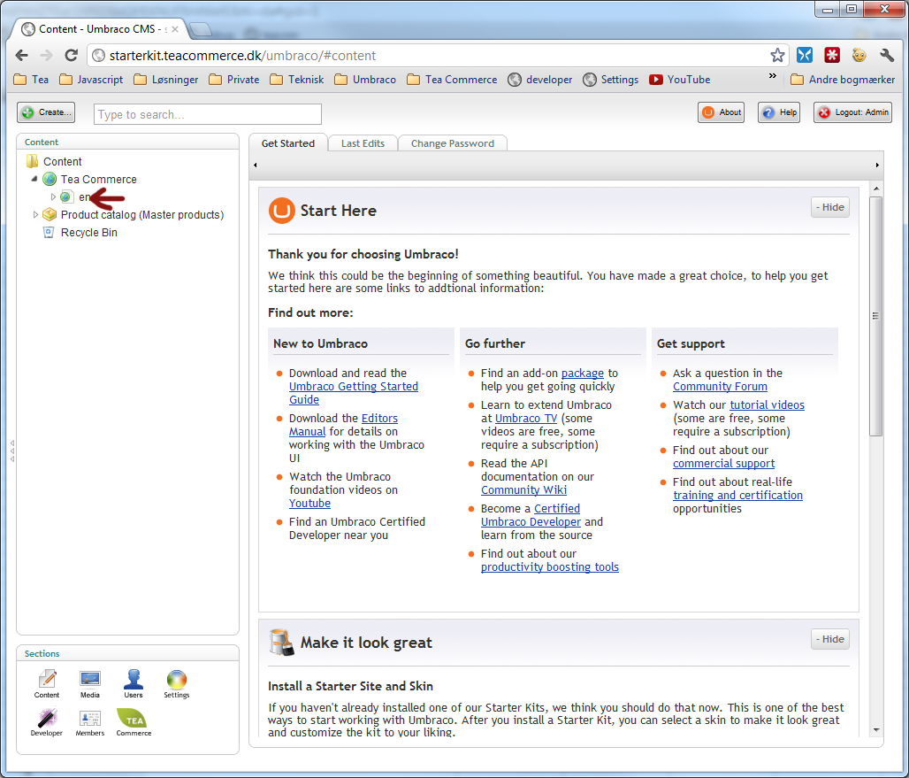Select the Recycle Bin tree item
The width and height of the screenshot is (909, 778).
(x=88, y=232)
